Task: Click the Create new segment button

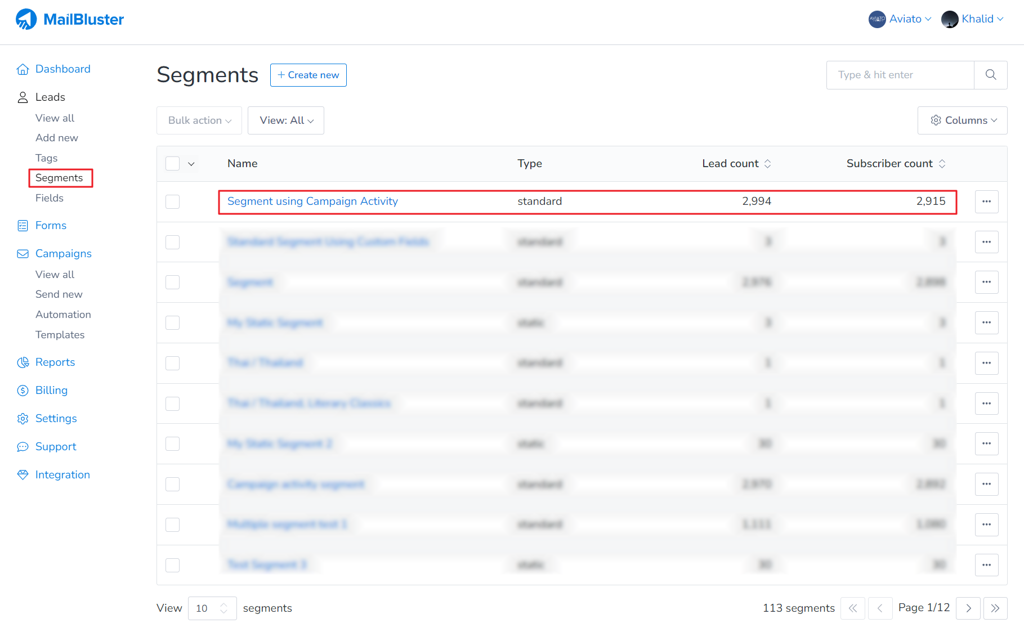Action: (308, 75)
